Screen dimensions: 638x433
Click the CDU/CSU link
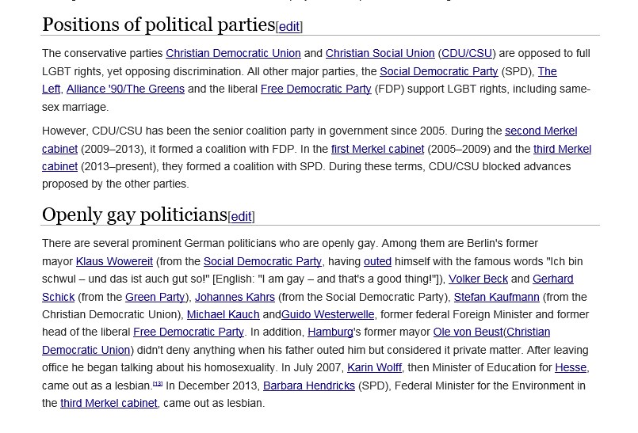[466, 53]
